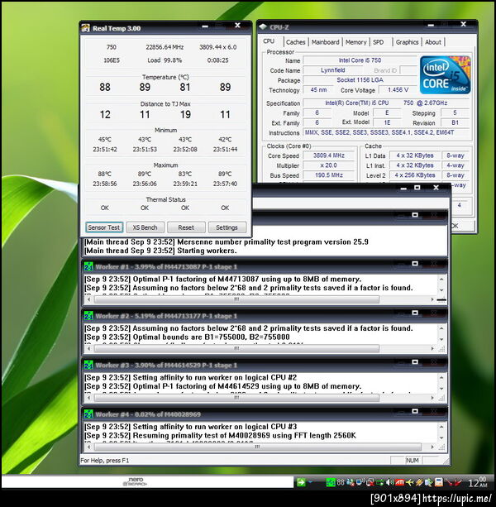Click the yellow airplane tray icon
The height and width of the screenshot is (507, 496).
click(409, 483)
